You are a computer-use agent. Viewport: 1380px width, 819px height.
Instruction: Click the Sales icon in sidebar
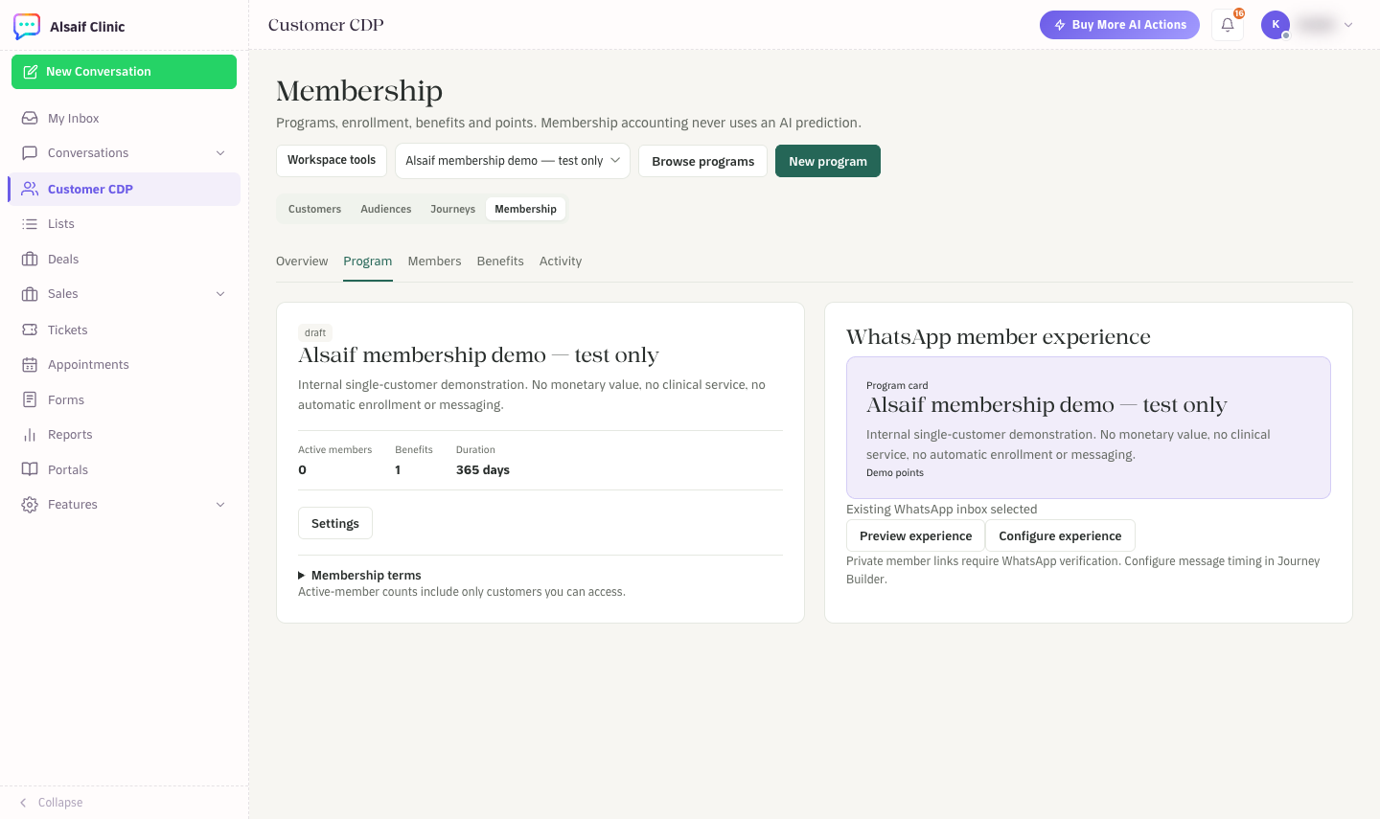(x=30, y=294)
